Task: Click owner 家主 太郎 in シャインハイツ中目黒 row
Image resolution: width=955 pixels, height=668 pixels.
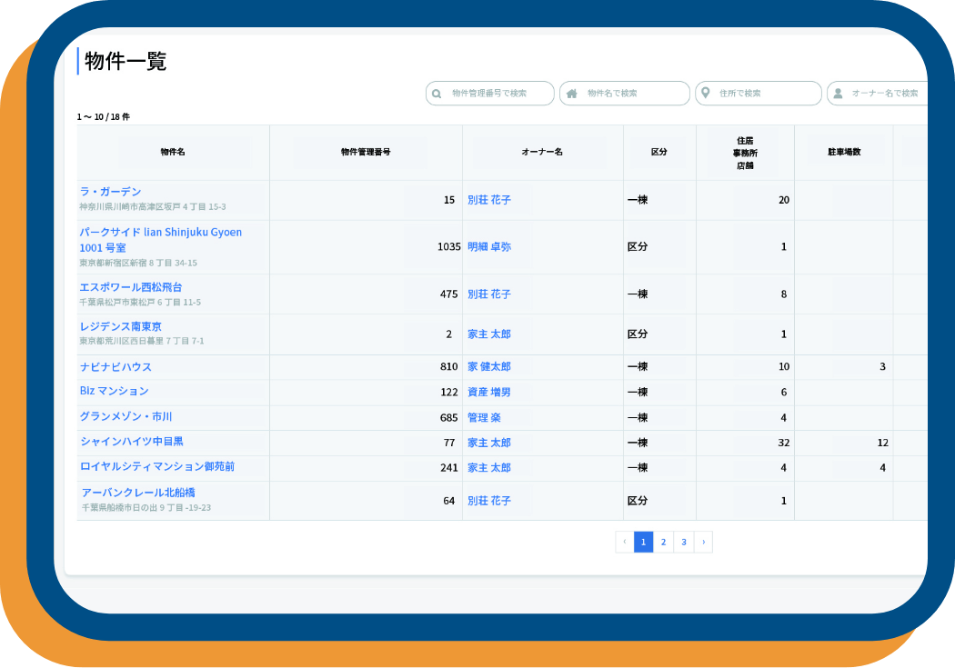Action: pos(489,443)
